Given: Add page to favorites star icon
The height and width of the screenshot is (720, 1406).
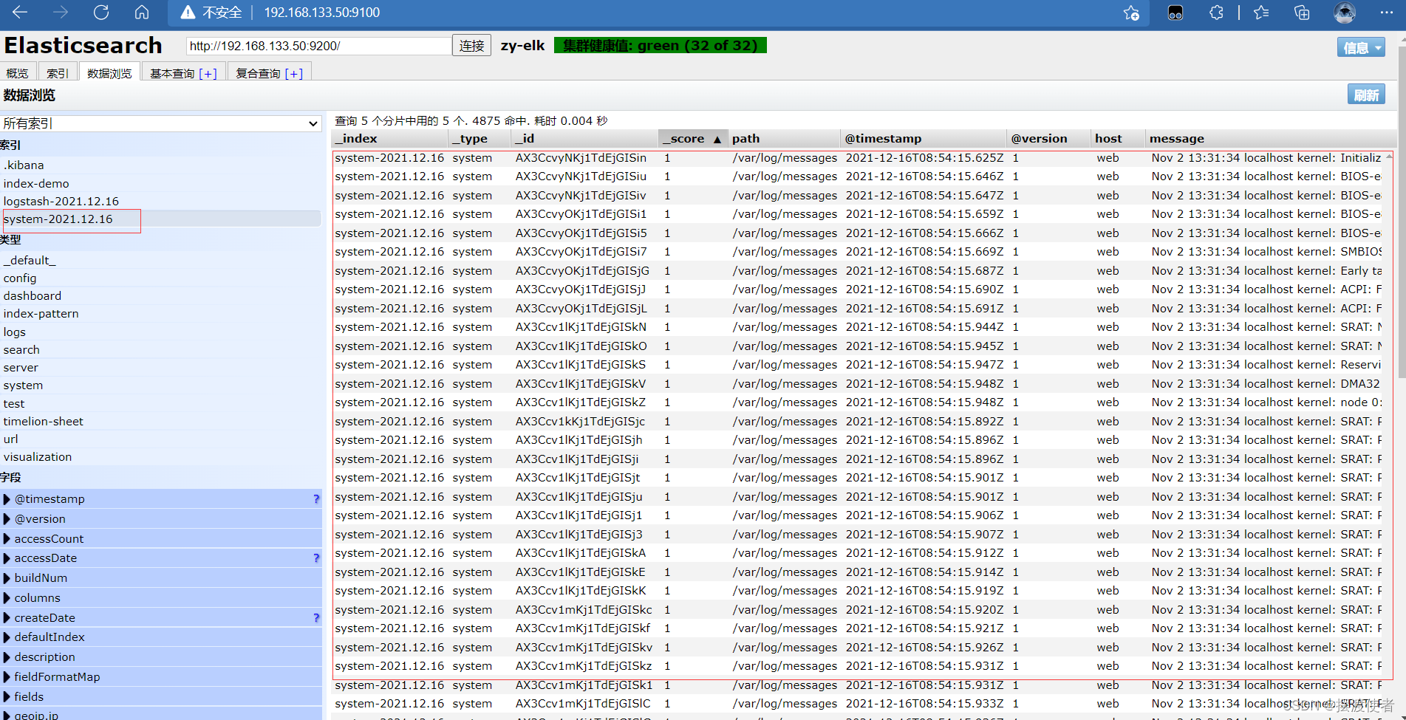Looking at the screenshot, I should point(1131,13).
